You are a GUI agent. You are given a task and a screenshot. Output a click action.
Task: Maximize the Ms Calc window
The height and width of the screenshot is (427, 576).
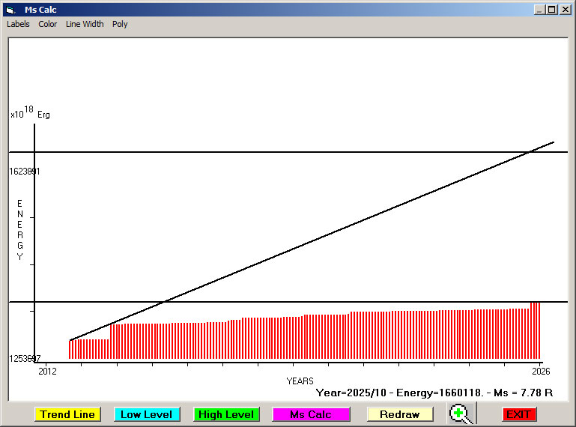pyautogui.click(x=552, y=10)
